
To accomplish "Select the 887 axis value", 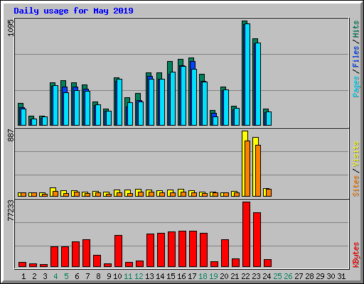I will (11, 136).
